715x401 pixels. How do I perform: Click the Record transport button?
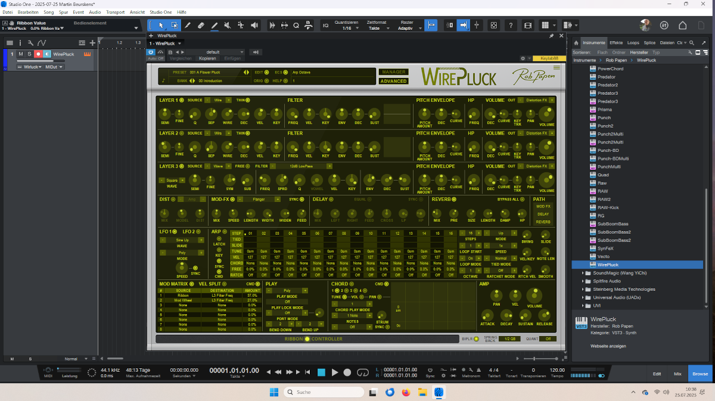coord(347,372)
